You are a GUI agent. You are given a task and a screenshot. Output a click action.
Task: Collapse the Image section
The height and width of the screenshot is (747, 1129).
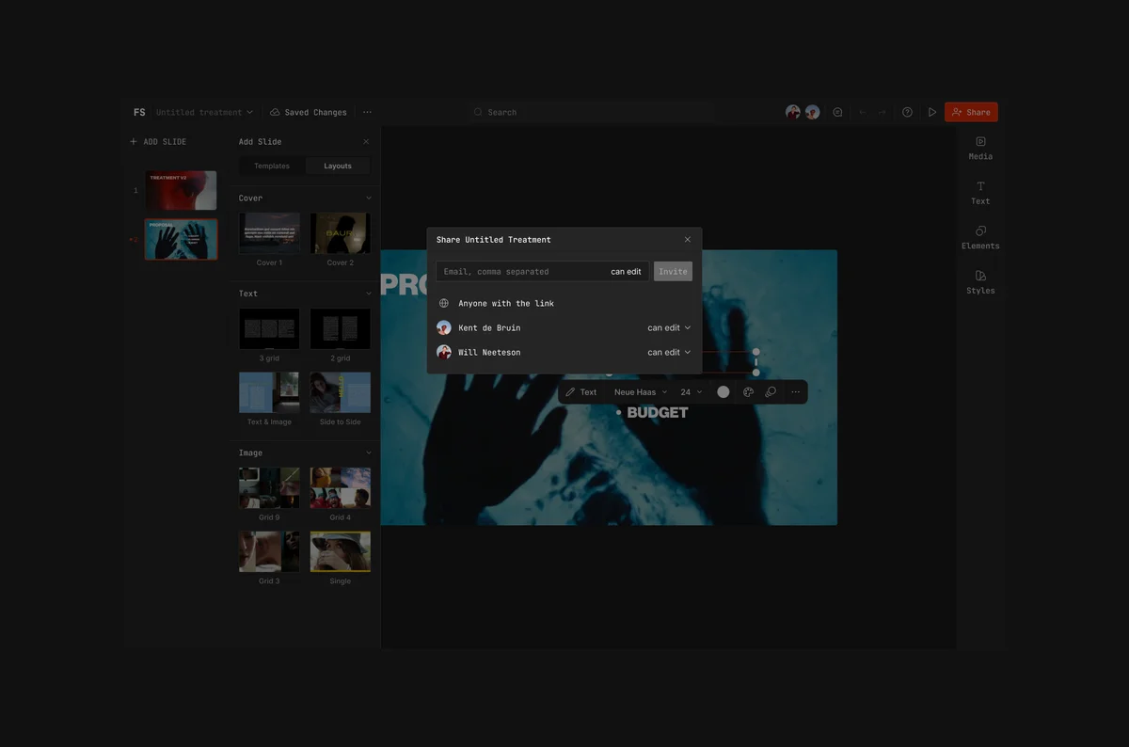click(368, 453)
